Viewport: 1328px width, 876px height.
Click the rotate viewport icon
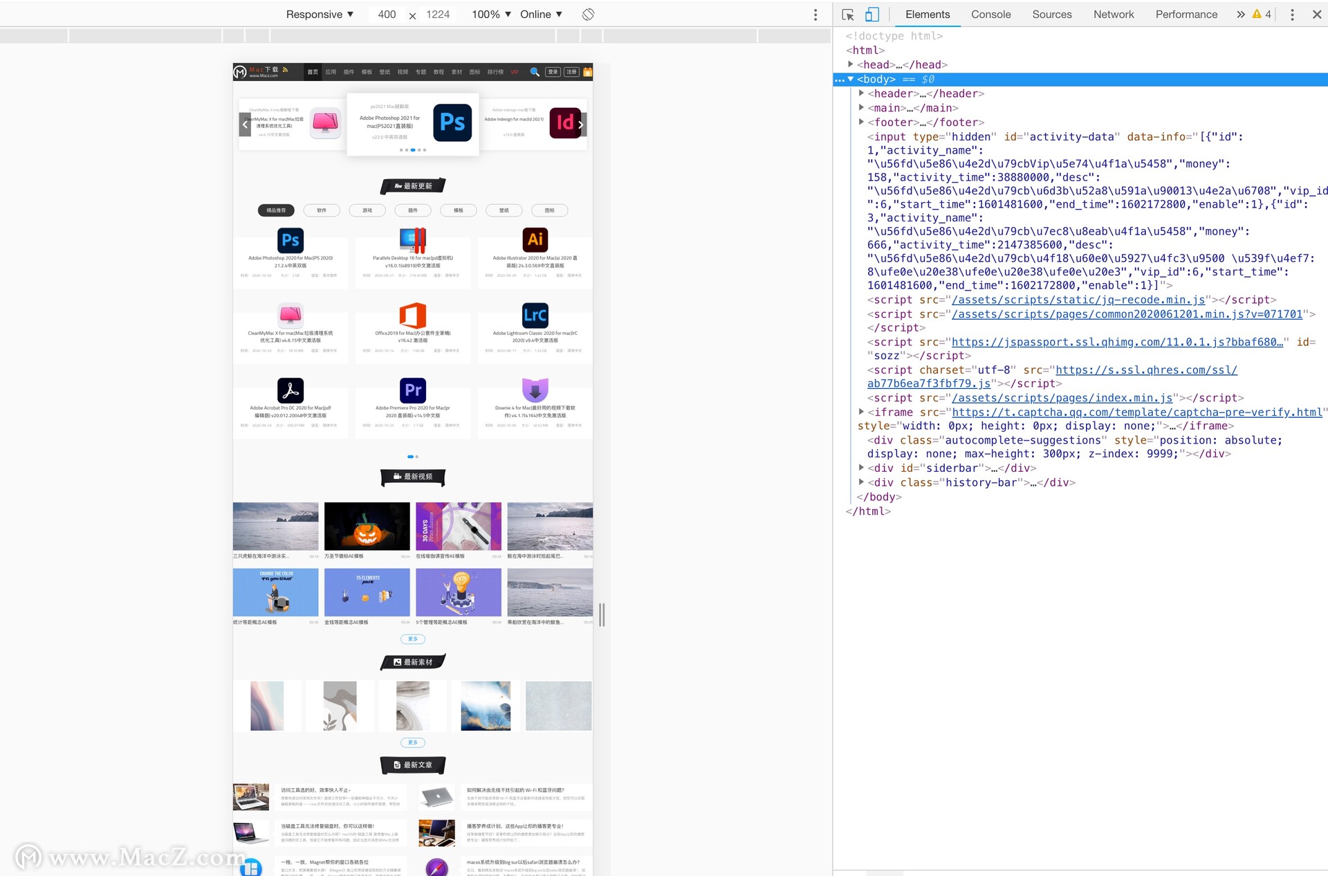[588, 15]
